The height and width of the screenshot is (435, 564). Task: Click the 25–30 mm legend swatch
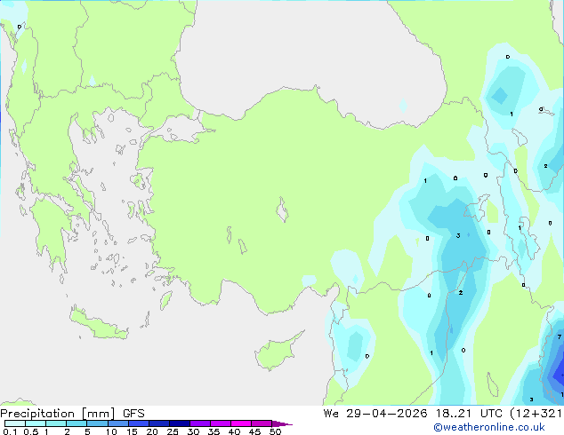tap(179, 423)
